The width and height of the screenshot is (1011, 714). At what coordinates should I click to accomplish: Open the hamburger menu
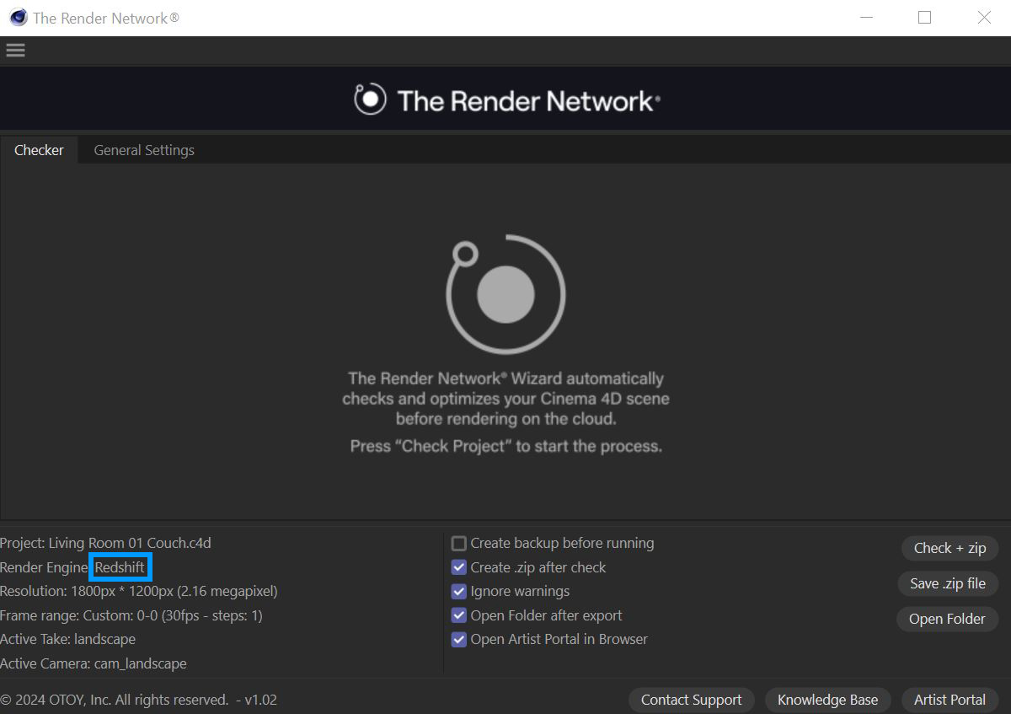pyautogui.click(x=15, y=51)
